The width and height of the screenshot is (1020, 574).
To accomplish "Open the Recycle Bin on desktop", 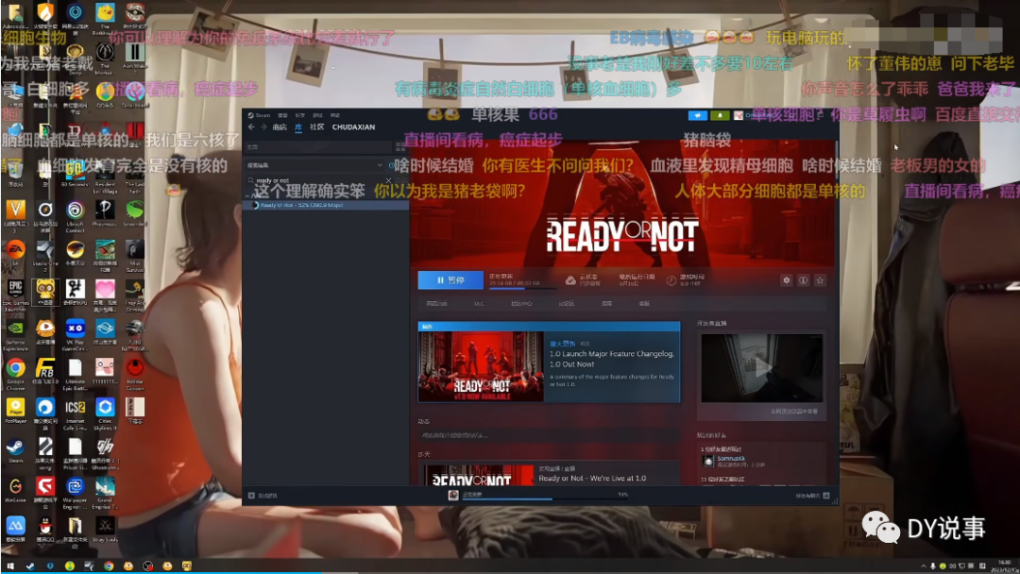I will pos(16,176).
